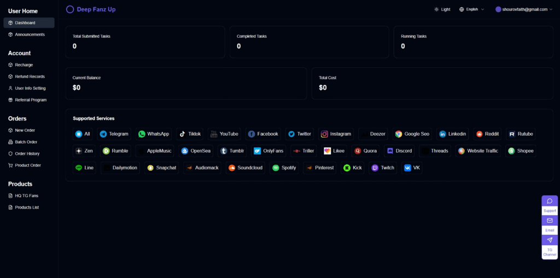The image size is (560, 278).
Task: Select the Dailymotion service chip
Action: (x=120, y=167)
